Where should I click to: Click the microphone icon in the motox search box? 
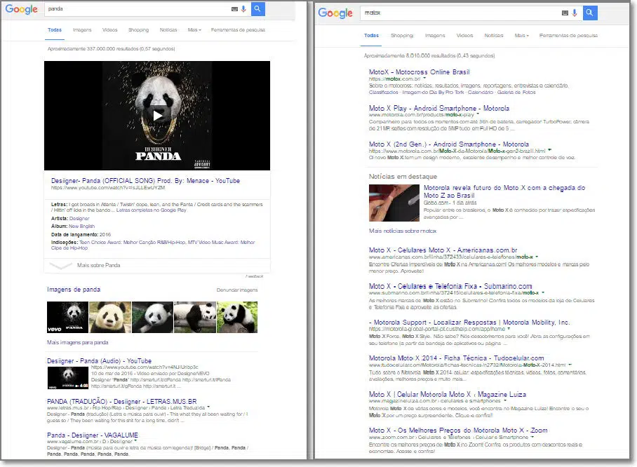coord(575,13)
